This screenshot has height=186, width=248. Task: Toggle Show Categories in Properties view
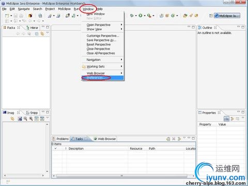coord(226,118)
